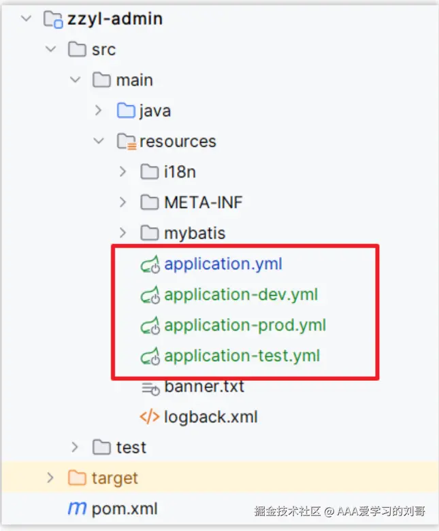
Task: Collapse the src folder
Action: [51, 50]
